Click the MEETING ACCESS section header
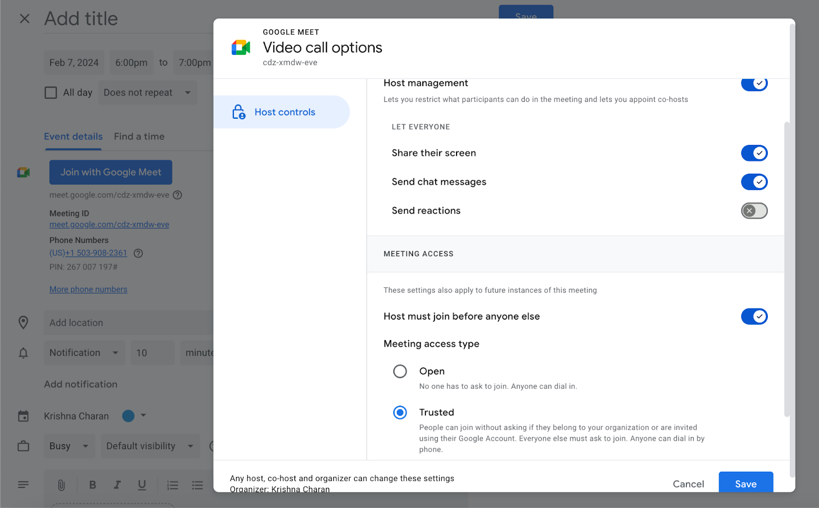Viewport: 819px width, 508px height. tap(419, 254)
